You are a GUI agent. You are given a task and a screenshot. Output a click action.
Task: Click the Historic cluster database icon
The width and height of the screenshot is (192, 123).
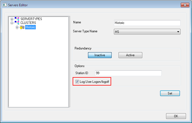point(22,27)
